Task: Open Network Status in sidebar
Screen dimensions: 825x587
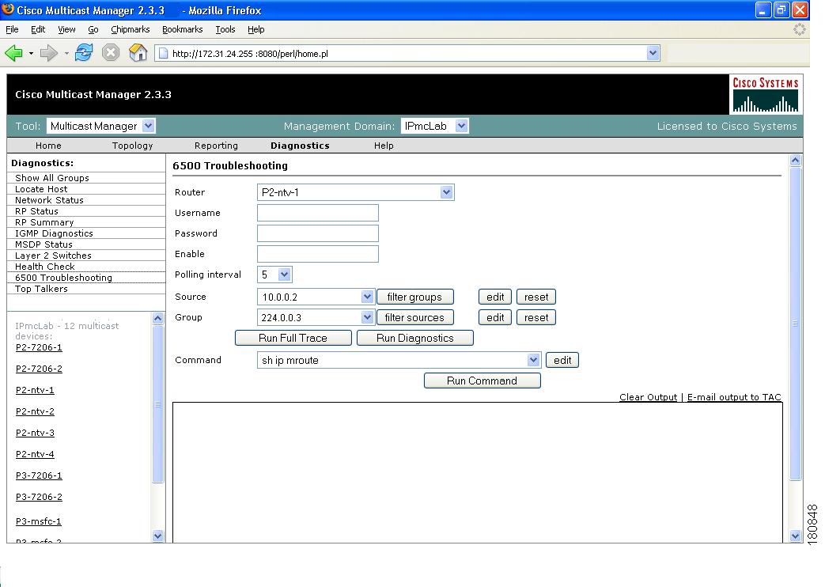Action: pyautogui.click(x=49, y=200)
